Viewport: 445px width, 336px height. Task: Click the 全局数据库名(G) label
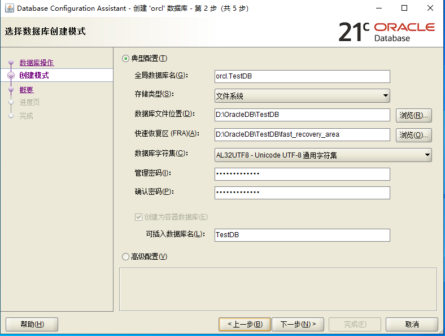pyautogui.click(x=161, y=76)
